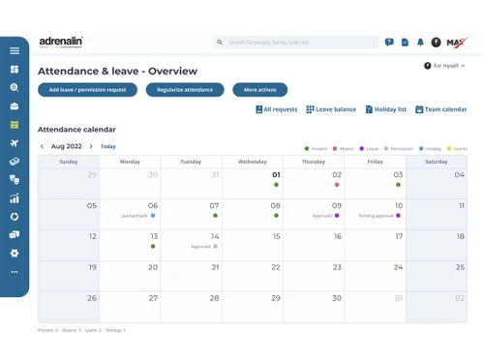484x363 pixels.
Task: Select the 26 Sunday calendar cell
Action: pos(69,307)
